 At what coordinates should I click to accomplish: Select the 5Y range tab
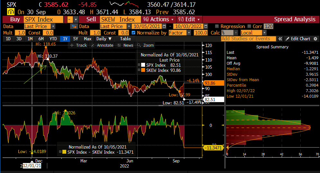point(76,39)
